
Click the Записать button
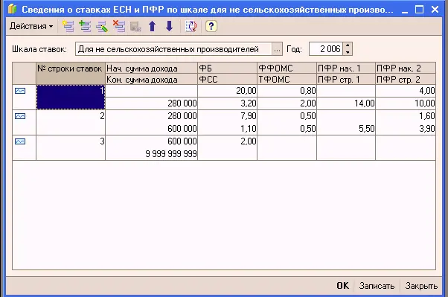point(377,286)
